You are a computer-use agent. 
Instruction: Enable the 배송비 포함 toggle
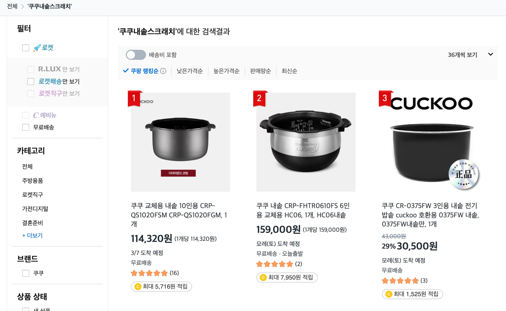(136, 54)
